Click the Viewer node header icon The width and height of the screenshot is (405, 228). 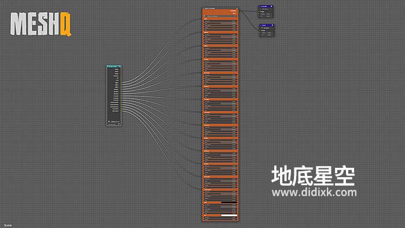(x=273, y=25)
